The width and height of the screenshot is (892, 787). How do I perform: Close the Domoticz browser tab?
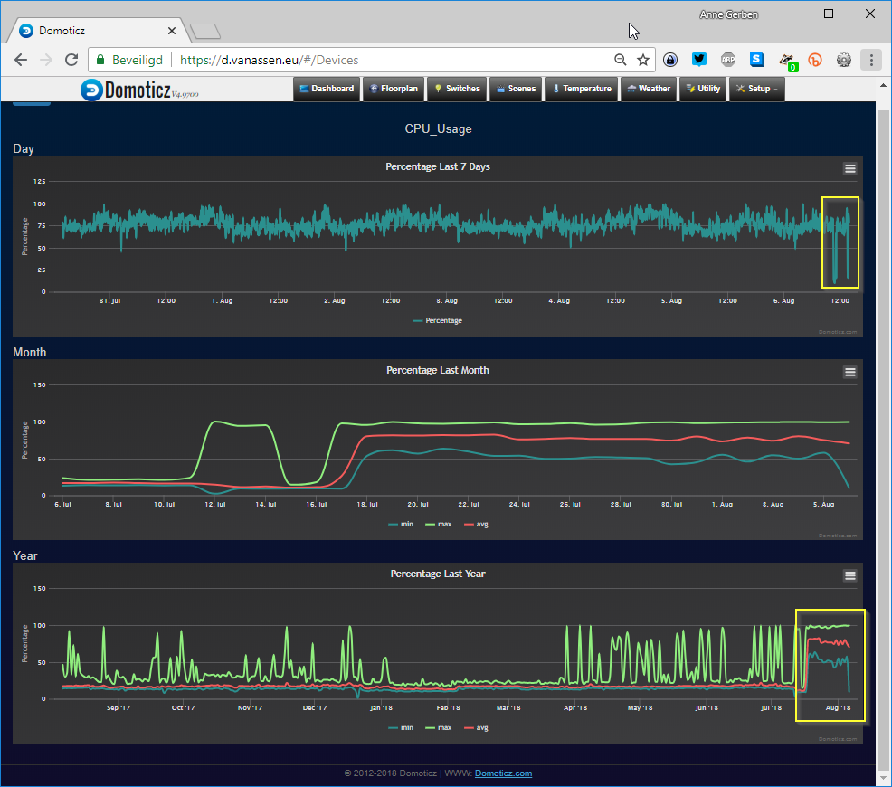point(172,31)
